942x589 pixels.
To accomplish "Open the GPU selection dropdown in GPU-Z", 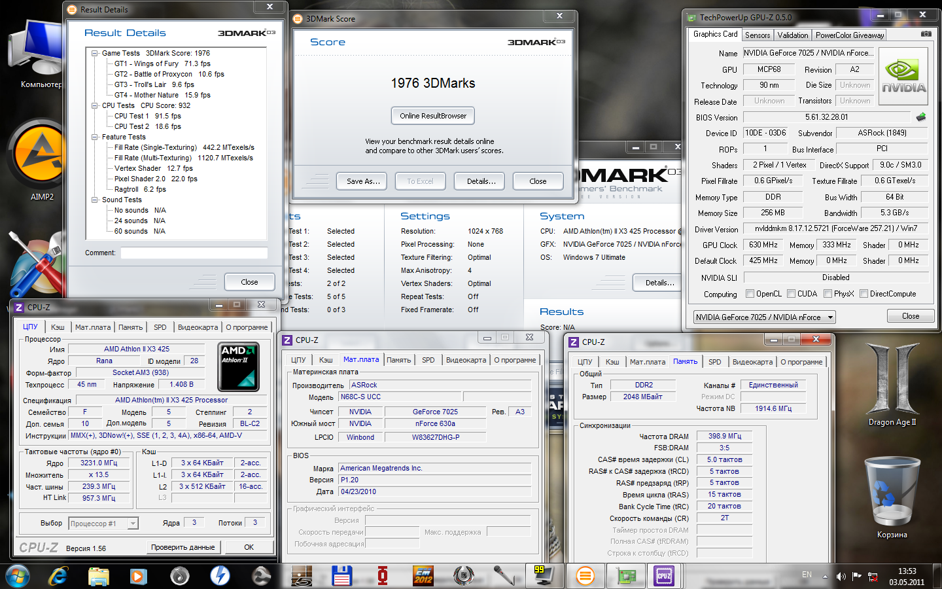I will click(x=765, y=317).
